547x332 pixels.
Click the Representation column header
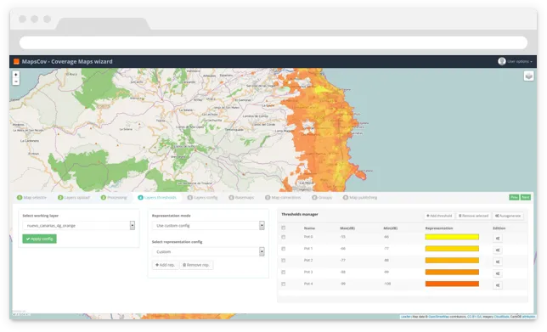[439, 228]
